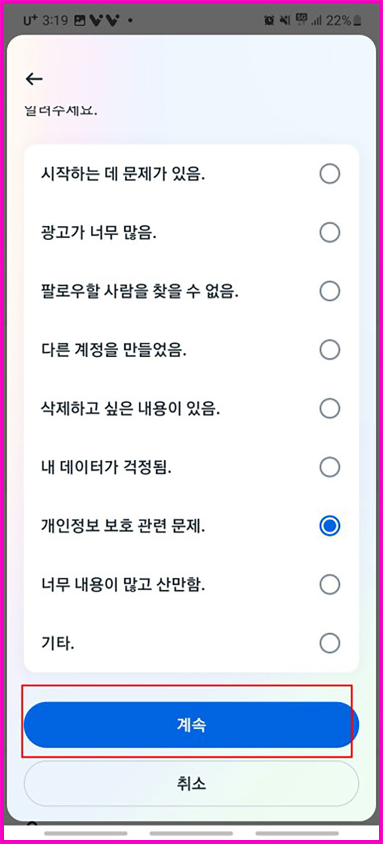Image resolution: width=383 pixels, height=844 pixels.
Task: Tap the 22% battery indicator
Action: (342, 20)
